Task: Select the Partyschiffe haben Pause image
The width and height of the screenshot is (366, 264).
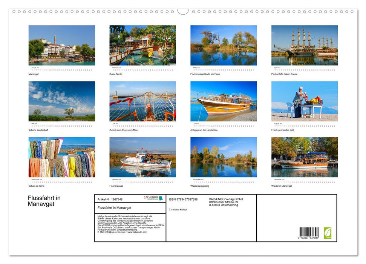Action: (x=305, y=45)
